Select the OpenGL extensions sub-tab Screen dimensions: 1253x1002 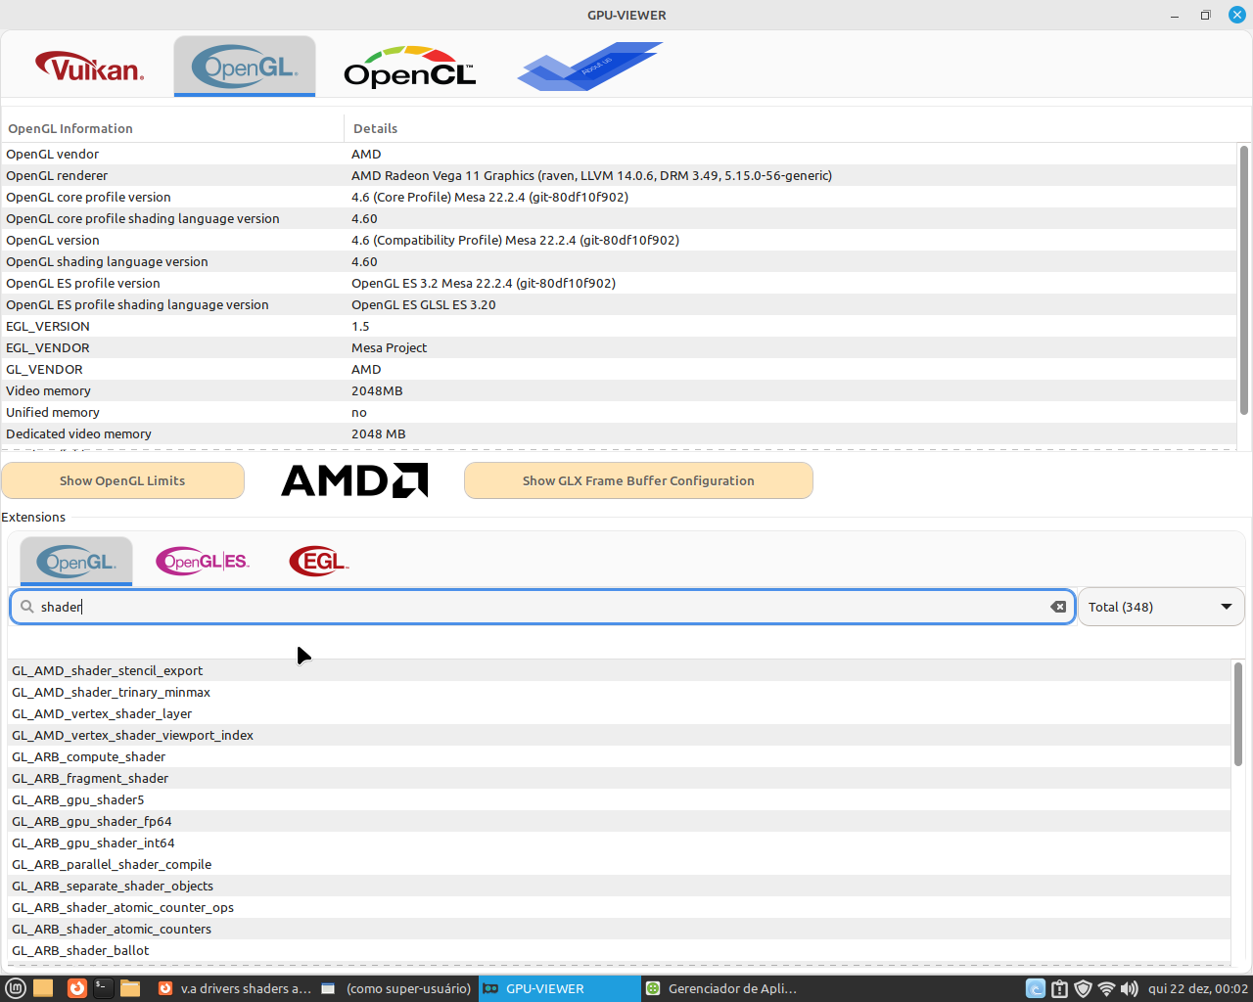pyautogui.click(x=76, y=562)
